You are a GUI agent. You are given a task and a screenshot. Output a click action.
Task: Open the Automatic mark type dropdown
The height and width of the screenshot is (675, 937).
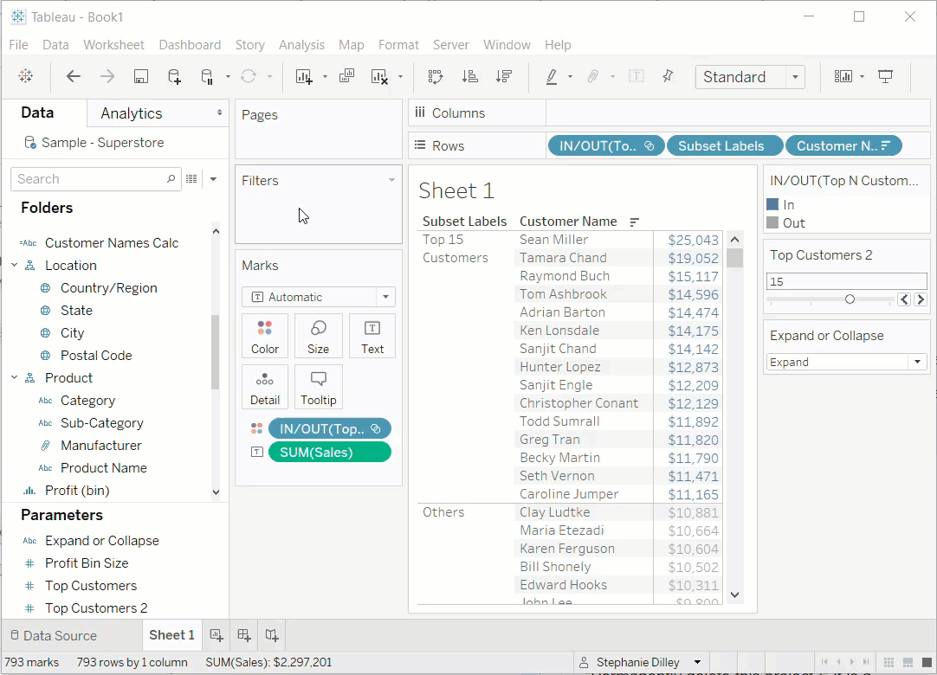tap(319, 297)
